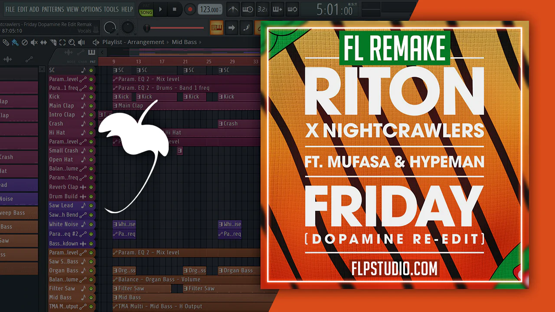Click the master pitch knob
Image resolution: width=555 pixels, height=312 pixels.
[x=128, y=28]
